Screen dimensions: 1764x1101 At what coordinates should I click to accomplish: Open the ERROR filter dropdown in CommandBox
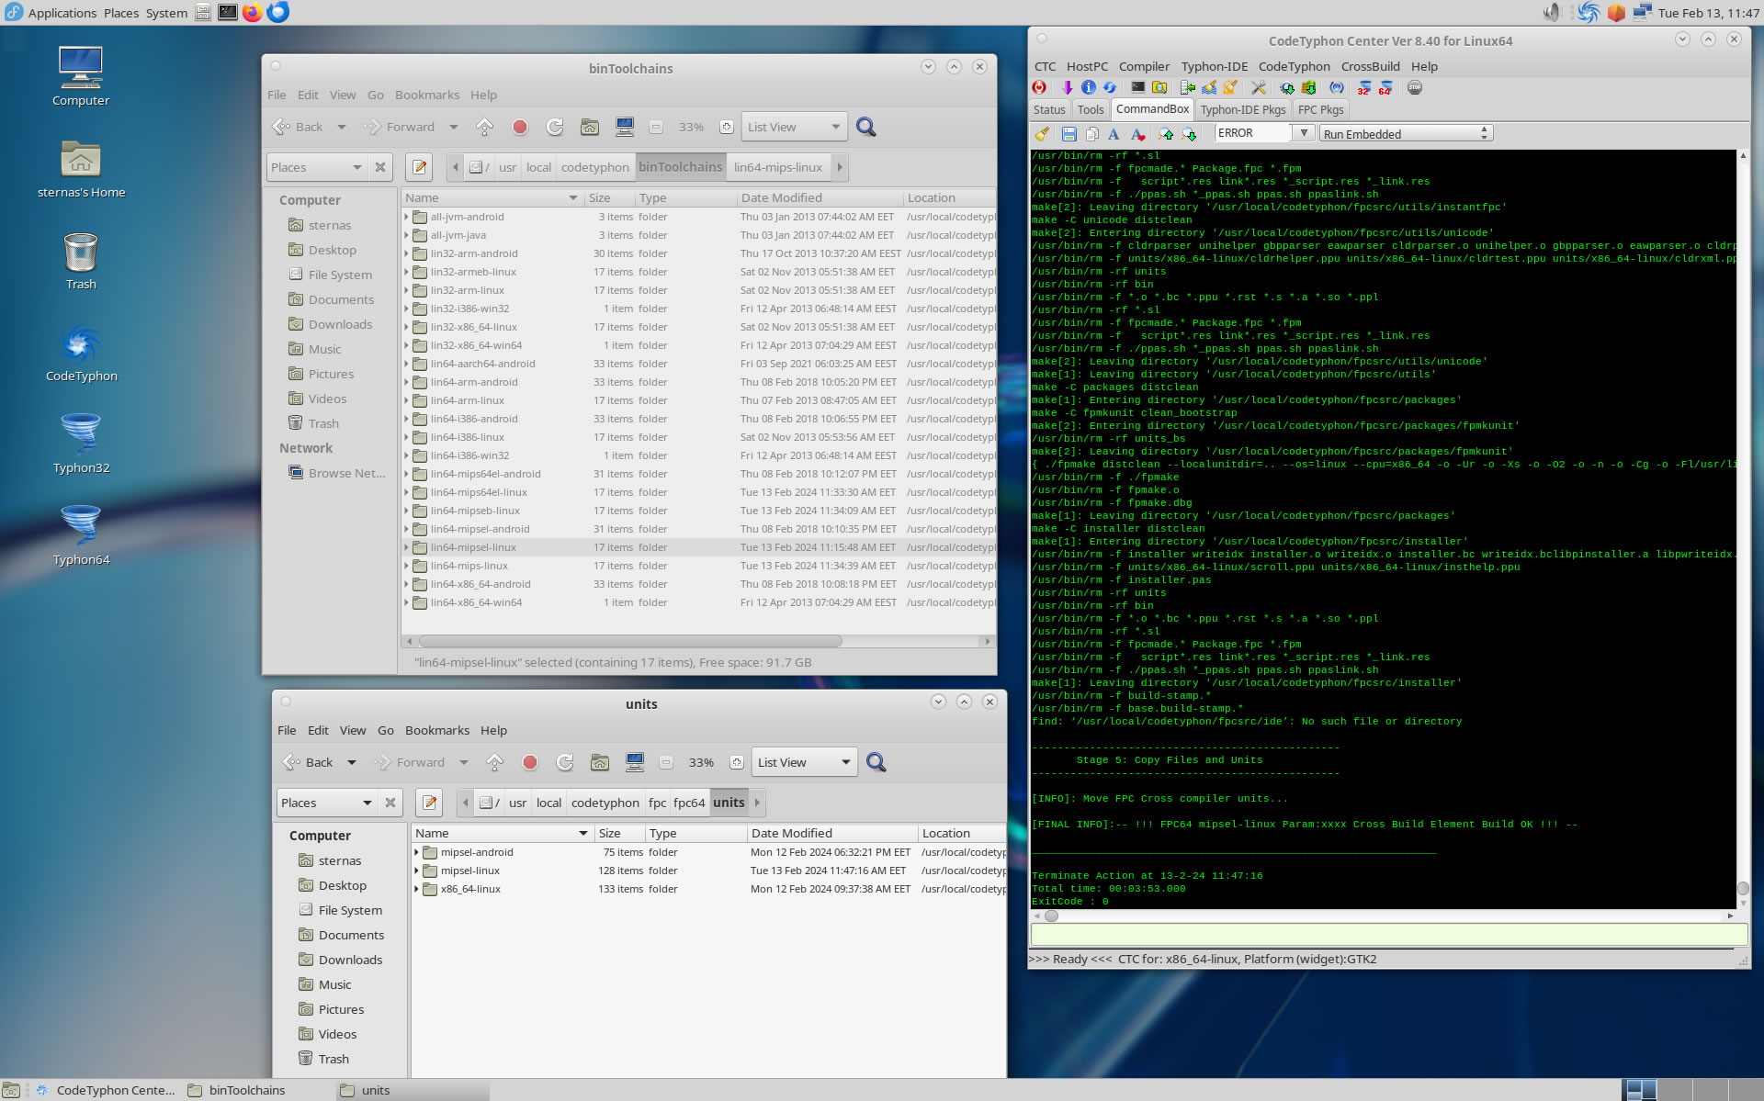click(1303, 133)
